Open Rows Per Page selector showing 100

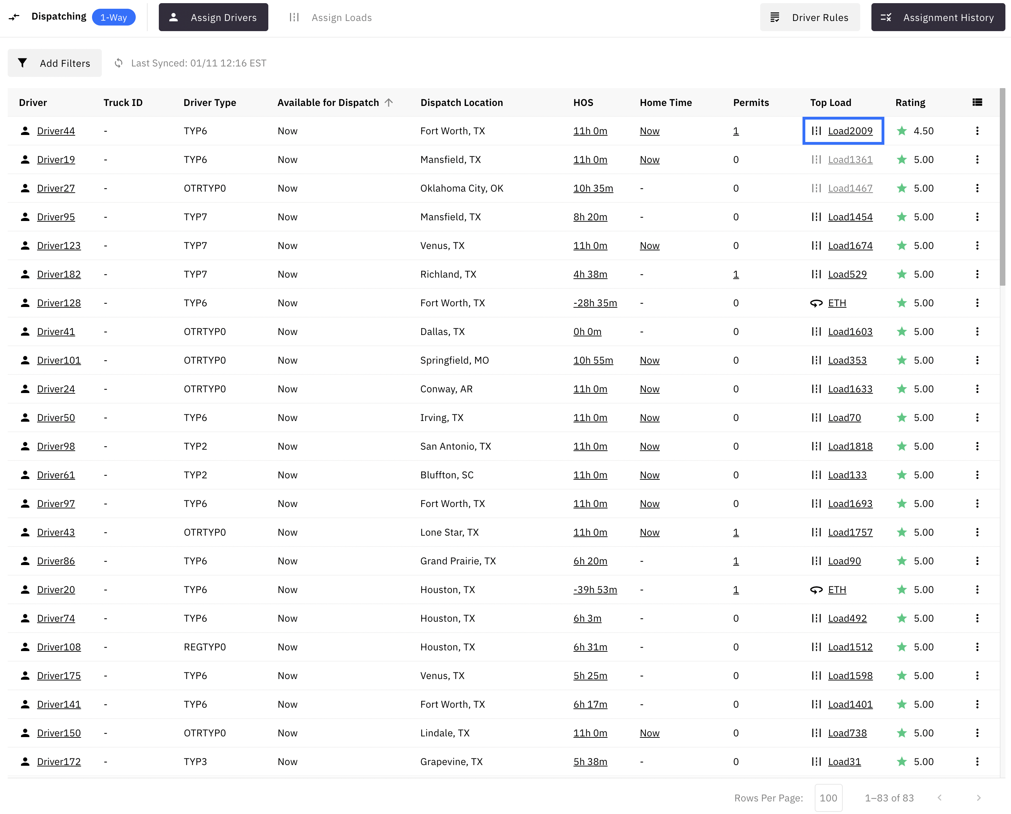coord(828,798)
